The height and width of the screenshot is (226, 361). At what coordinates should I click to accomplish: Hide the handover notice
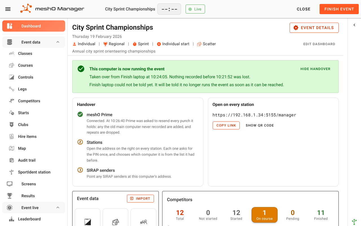[x=315, y=69]
